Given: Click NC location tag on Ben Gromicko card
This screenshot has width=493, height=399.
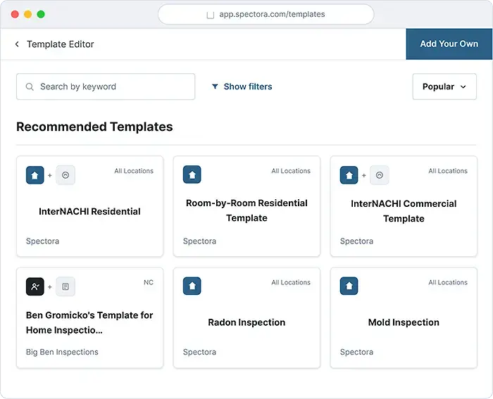Looking at the screenshot, I should tap(149, 282).
